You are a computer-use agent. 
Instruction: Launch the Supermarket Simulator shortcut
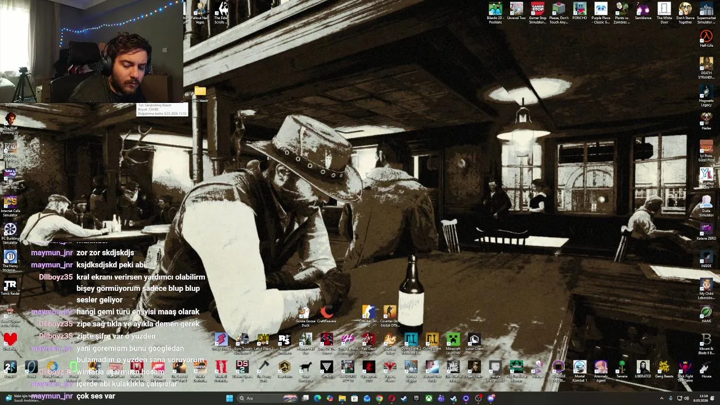tap(706, 12)
